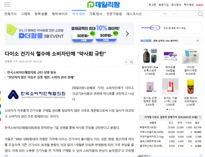Open the 기사 search type dropdown
The width and height of the screenshot is (205, 157).
tap(168, 14)
